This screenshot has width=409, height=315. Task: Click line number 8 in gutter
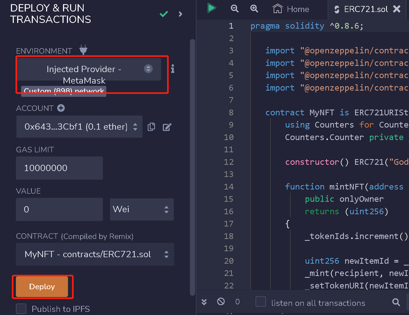231,112
